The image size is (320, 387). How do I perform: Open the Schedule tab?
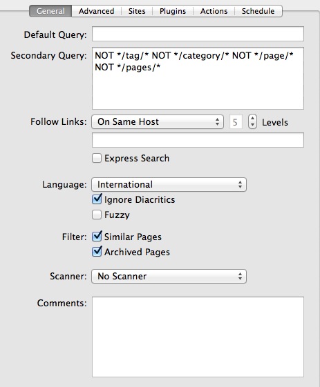(x=258, y=11)
